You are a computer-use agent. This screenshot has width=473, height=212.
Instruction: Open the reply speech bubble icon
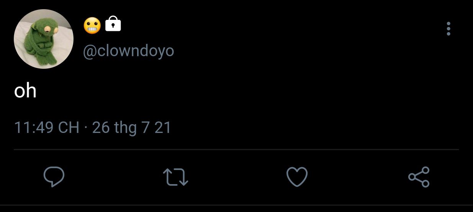pyautogui.click(x=54, y=177)
